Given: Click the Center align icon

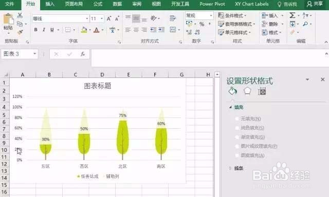Looking at the screenshot, I should click(136, 30).
